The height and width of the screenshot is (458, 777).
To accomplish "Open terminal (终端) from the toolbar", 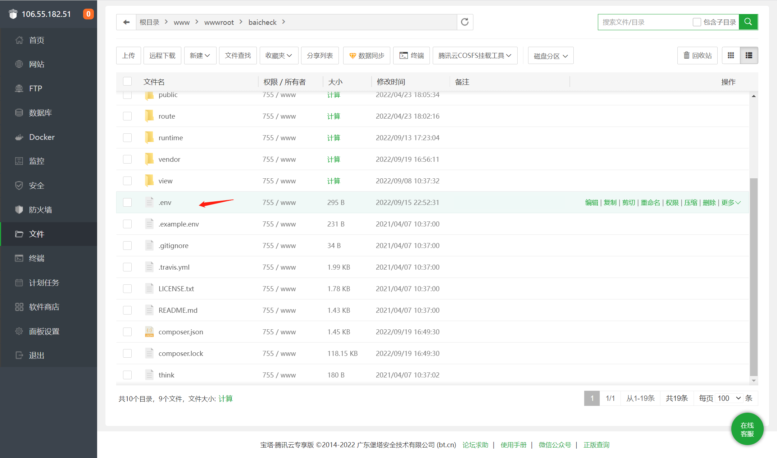I will tap(412, 55).
